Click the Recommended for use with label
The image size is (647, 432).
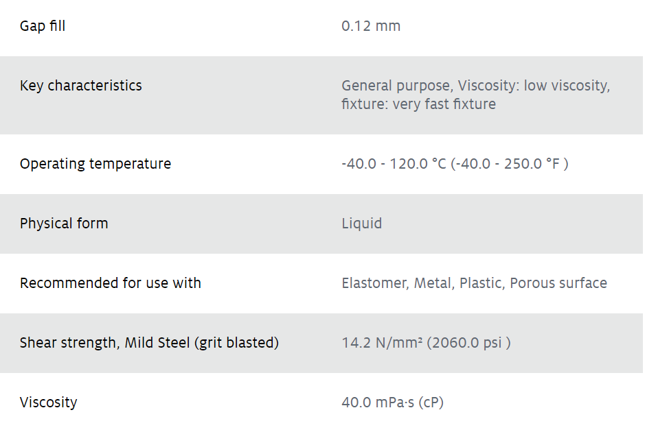tap(111, 283)
